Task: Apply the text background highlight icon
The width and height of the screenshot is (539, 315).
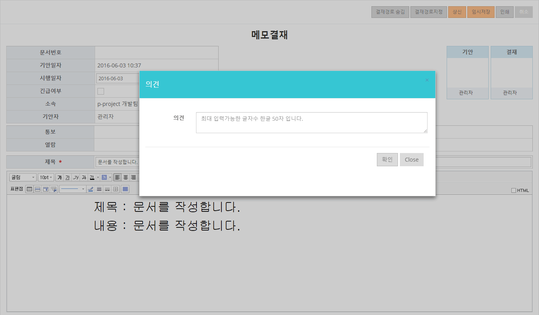Action: [104, 178]
